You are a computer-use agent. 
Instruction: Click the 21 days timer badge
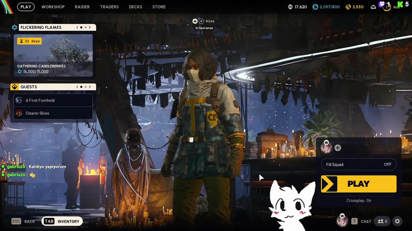[x=29, y=41]
